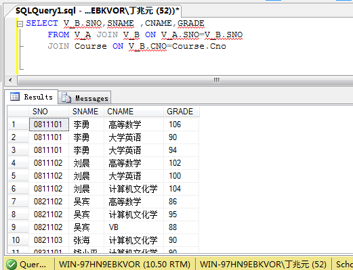Click GRADE in the SELECT list
Image resolution: width=353 pixels, height=270 pixels.
[x=191, y=23]
